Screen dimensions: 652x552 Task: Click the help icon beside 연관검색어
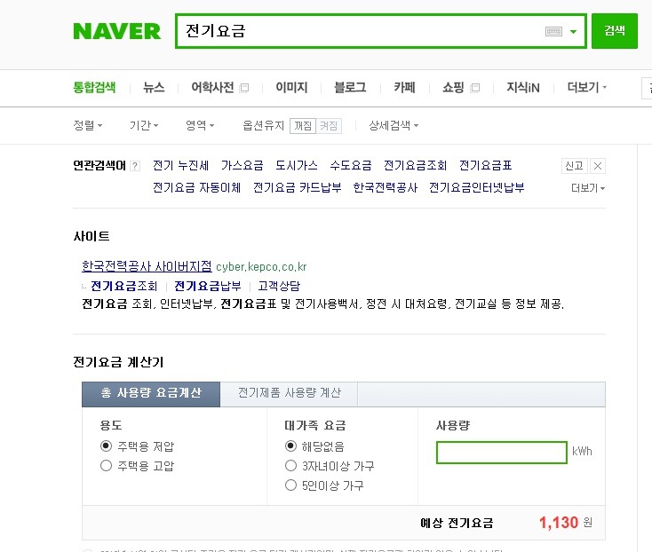135,166
